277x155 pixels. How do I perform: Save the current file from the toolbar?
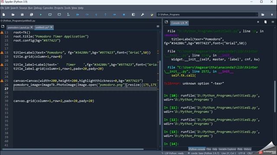[x=22, y=15]
